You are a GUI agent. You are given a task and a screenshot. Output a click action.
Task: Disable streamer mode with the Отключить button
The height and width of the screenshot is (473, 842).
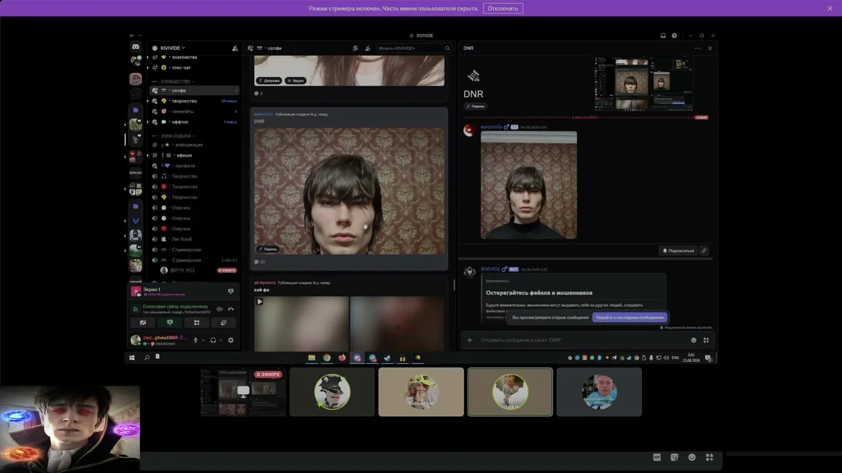503,9
